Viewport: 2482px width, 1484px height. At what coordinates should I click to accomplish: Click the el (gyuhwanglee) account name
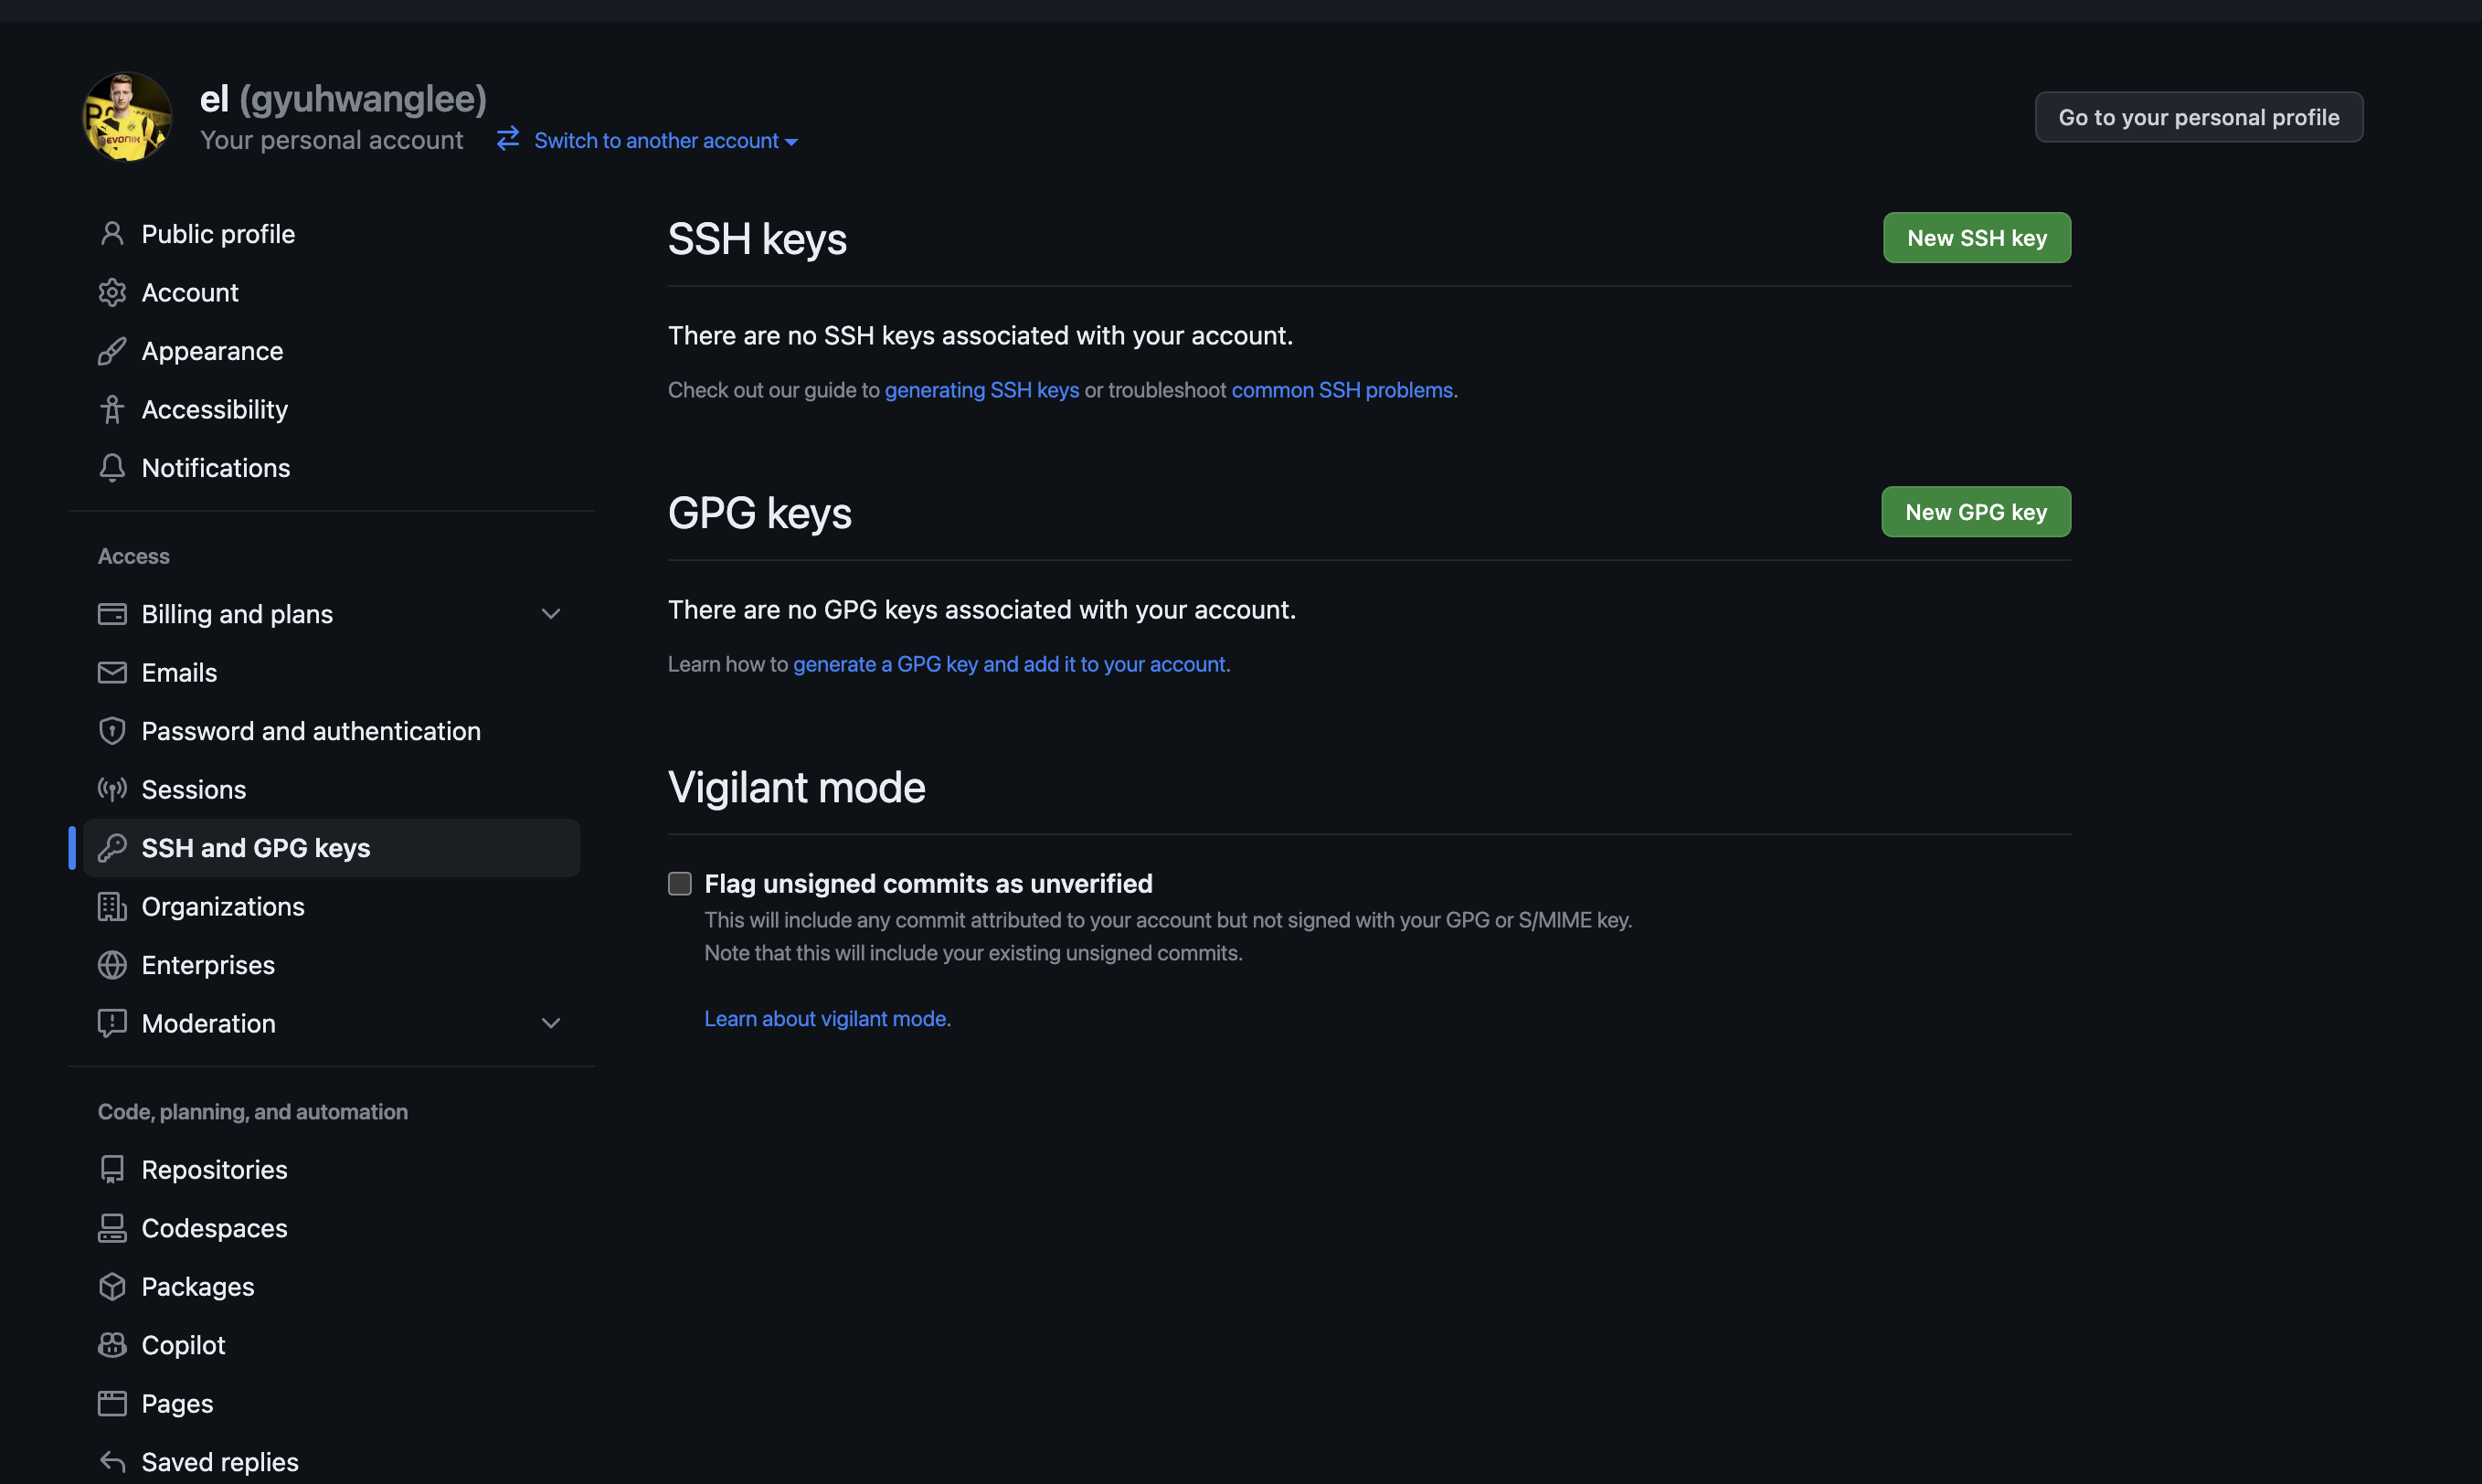[343, 98]
